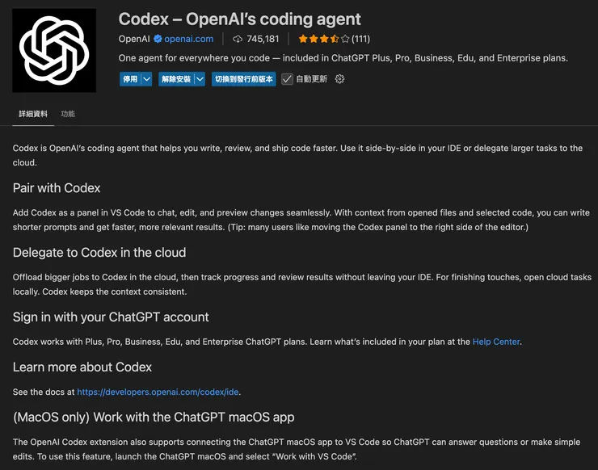Click the download count cloud icon
The height and width of the screenshot is (470, 598).
coord(238,39)
